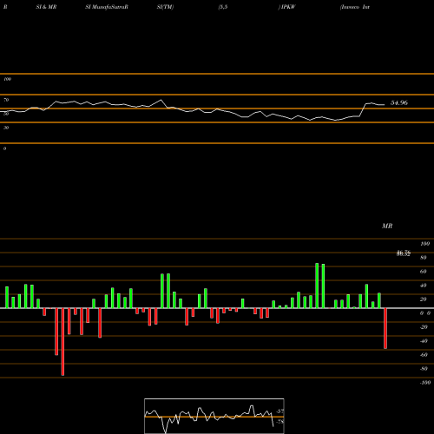
Task: Click the 'SI & MR' header text
Action: pyautogui.click(x=46, y=7)
